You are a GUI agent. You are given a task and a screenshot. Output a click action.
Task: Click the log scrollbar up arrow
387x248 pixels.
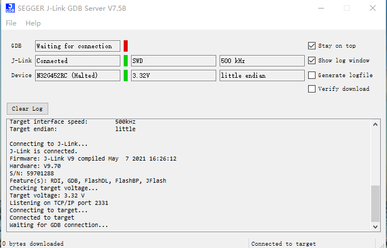[x=376, y=124]
